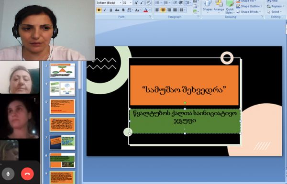287x184 pixels.
Task: Open the Shapes gallery
Action: pos(208,7)
